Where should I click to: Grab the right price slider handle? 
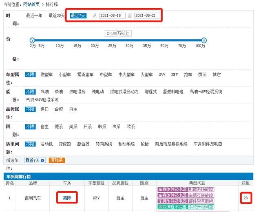pos(204,40)
